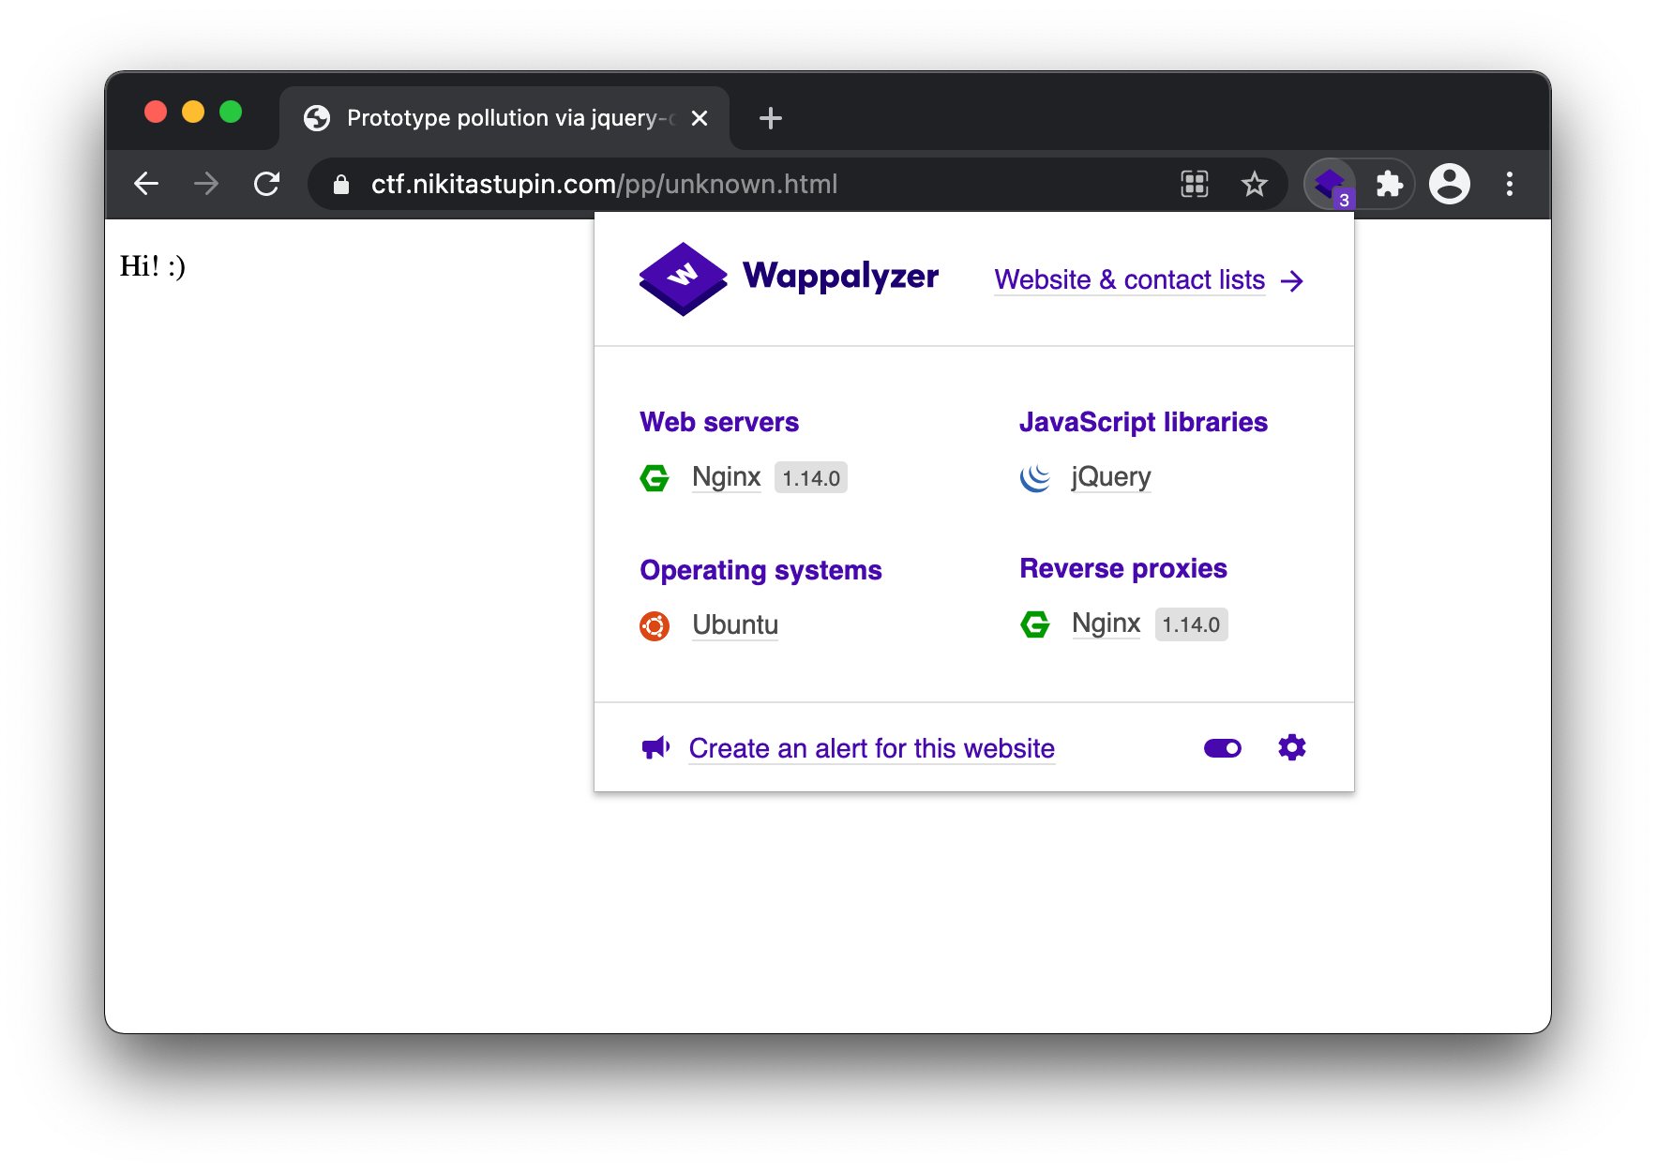Bookmark this page with the star icon
The width and height of the screenshot is (1656, 1172).
pos(1255,184)
